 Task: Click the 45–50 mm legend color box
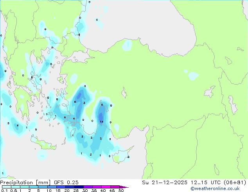115,187
